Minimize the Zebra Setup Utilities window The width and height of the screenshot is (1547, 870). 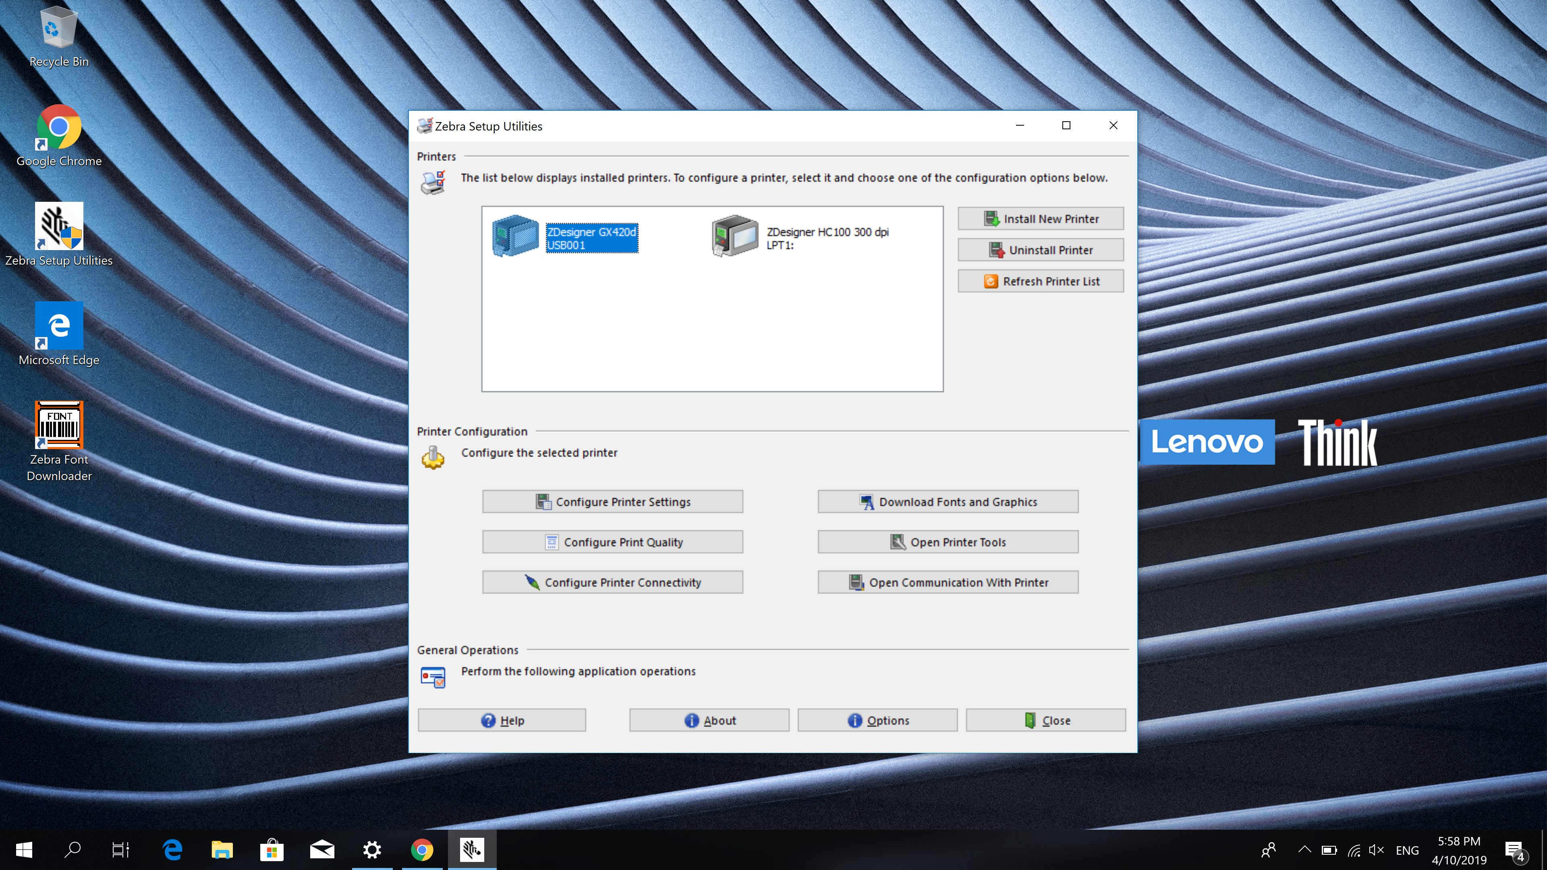pyautogui.click(x=1020, y=126)
